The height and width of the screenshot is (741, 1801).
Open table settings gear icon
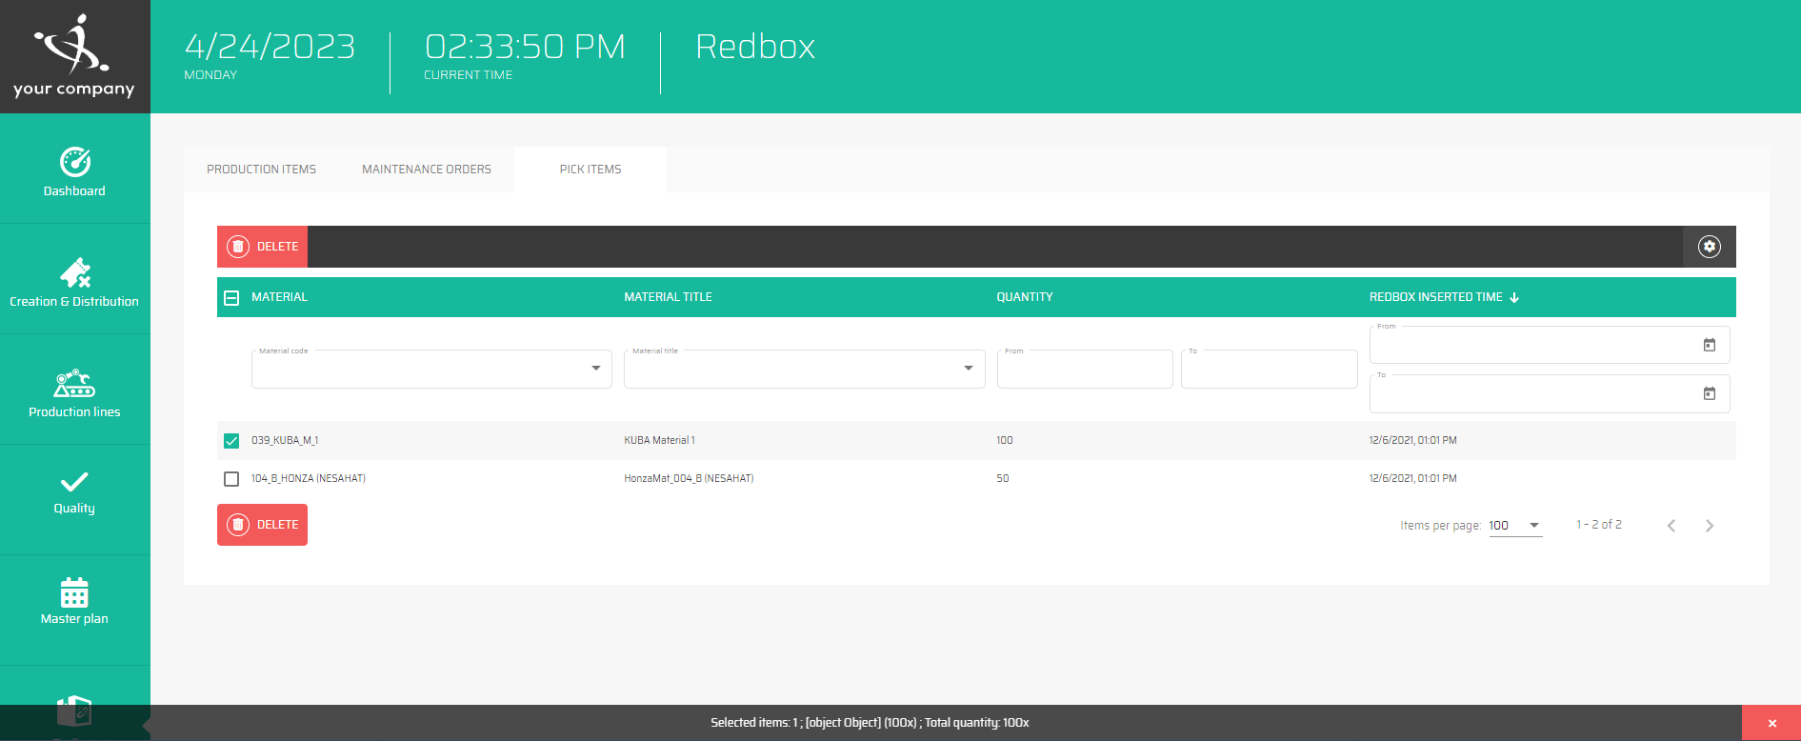point(1709,247)
